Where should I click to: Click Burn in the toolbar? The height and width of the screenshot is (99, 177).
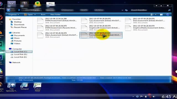[43, 15]
